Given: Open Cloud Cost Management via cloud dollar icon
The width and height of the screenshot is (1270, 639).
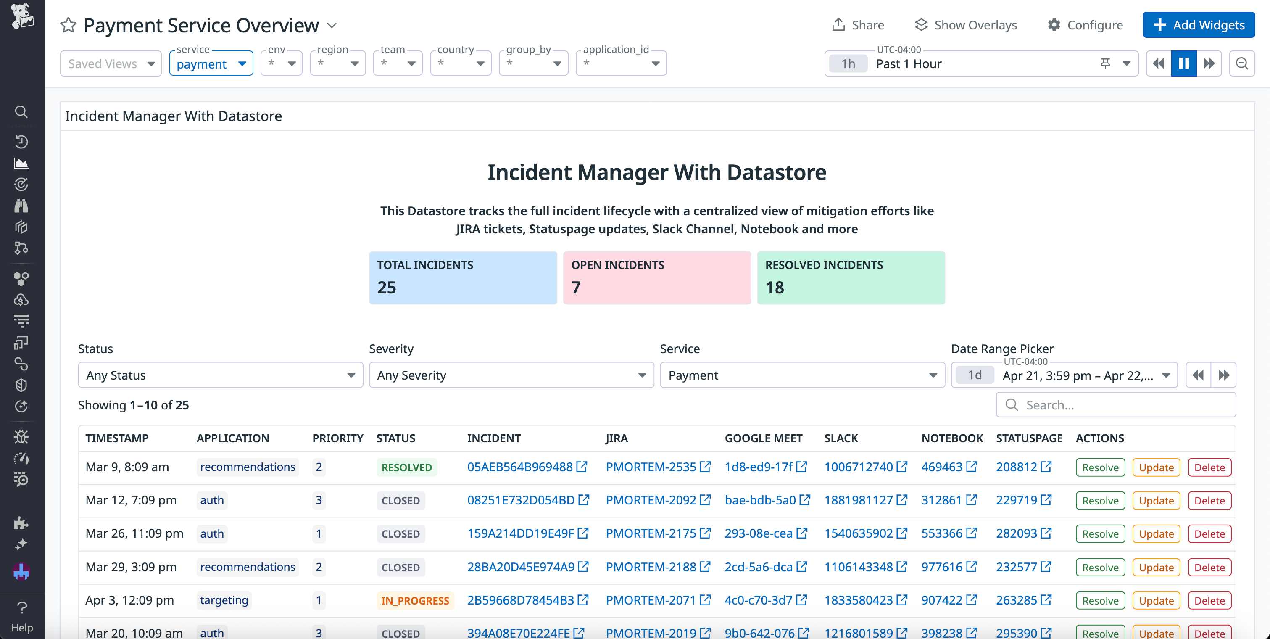Looking at the screenshot, I should point(22,299).
